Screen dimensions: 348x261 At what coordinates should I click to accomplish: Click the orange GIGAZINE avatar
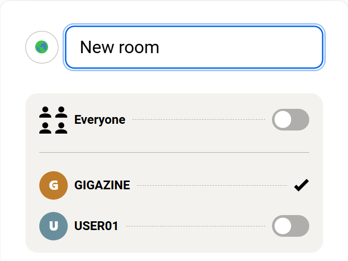(53, 185)
